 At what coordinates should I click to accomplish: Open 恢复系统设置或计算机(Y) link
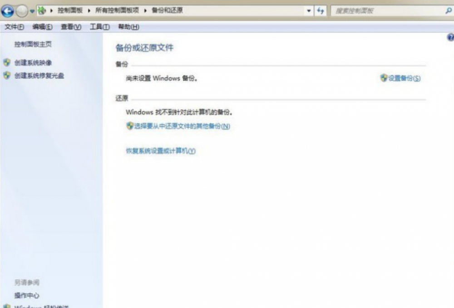[161, 151]
